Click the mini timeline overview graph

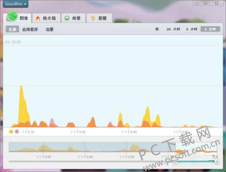point(113,147)
